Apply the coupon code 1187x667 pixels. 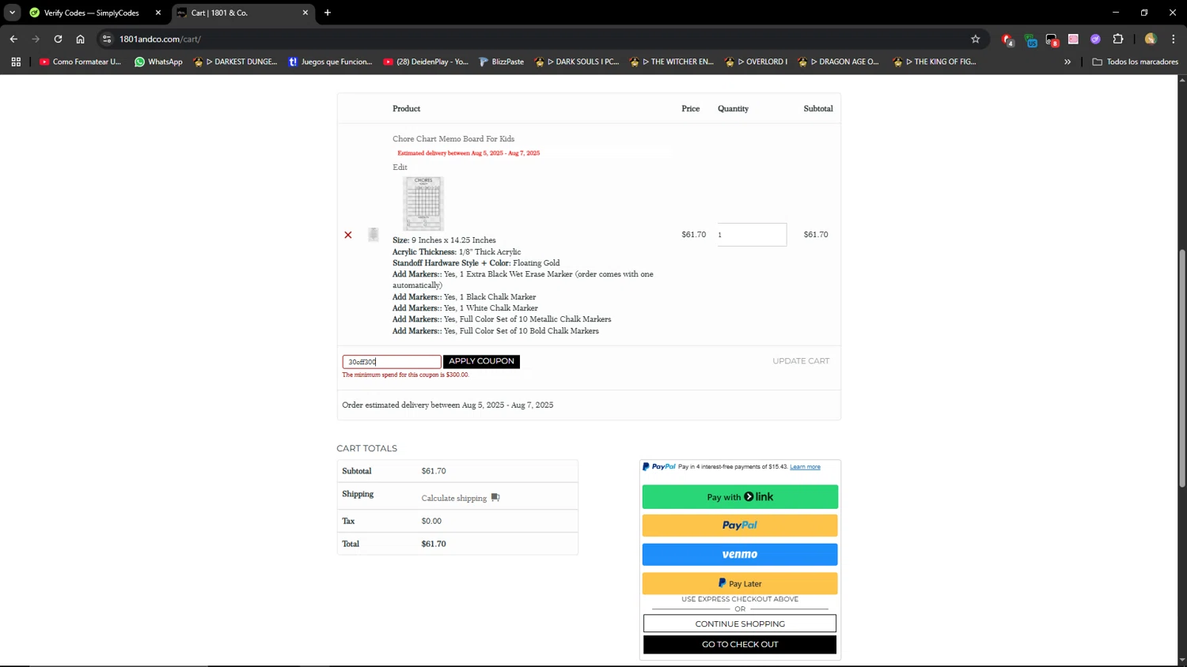(481, 361)
